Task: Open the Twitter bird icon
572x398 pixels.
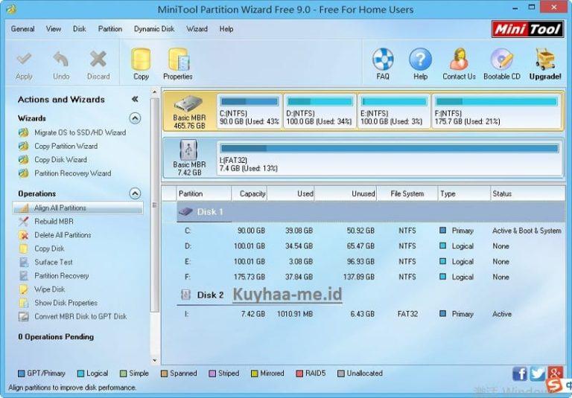Action: coord(537,373)
